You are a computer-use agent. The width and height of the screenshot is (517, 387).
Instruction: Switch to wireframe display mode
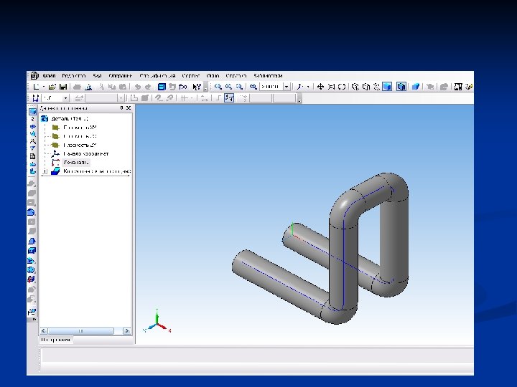[355, 87]
